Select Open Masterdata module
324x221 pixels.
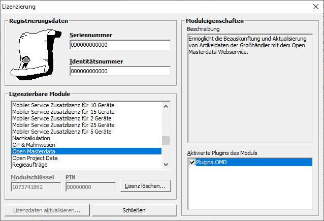pos(86,151)
